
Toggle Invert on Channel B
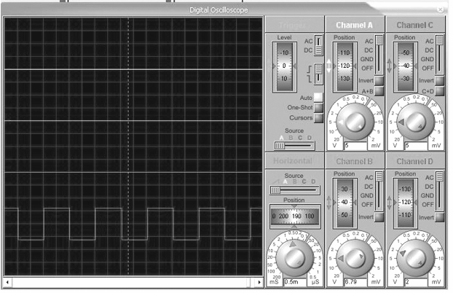379,217
